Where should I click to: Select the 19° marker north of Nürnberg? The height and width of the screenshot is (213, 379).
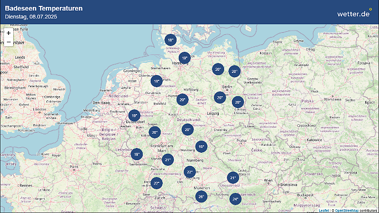coord(201,146)
